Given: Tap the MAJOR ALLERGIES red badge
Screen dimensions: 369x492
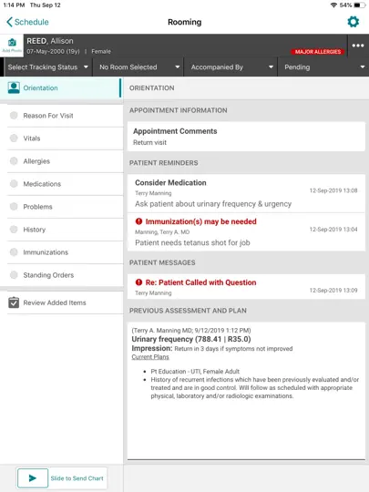Looking at the screenshot, I should pyautogui.click(x=318, y=51).
